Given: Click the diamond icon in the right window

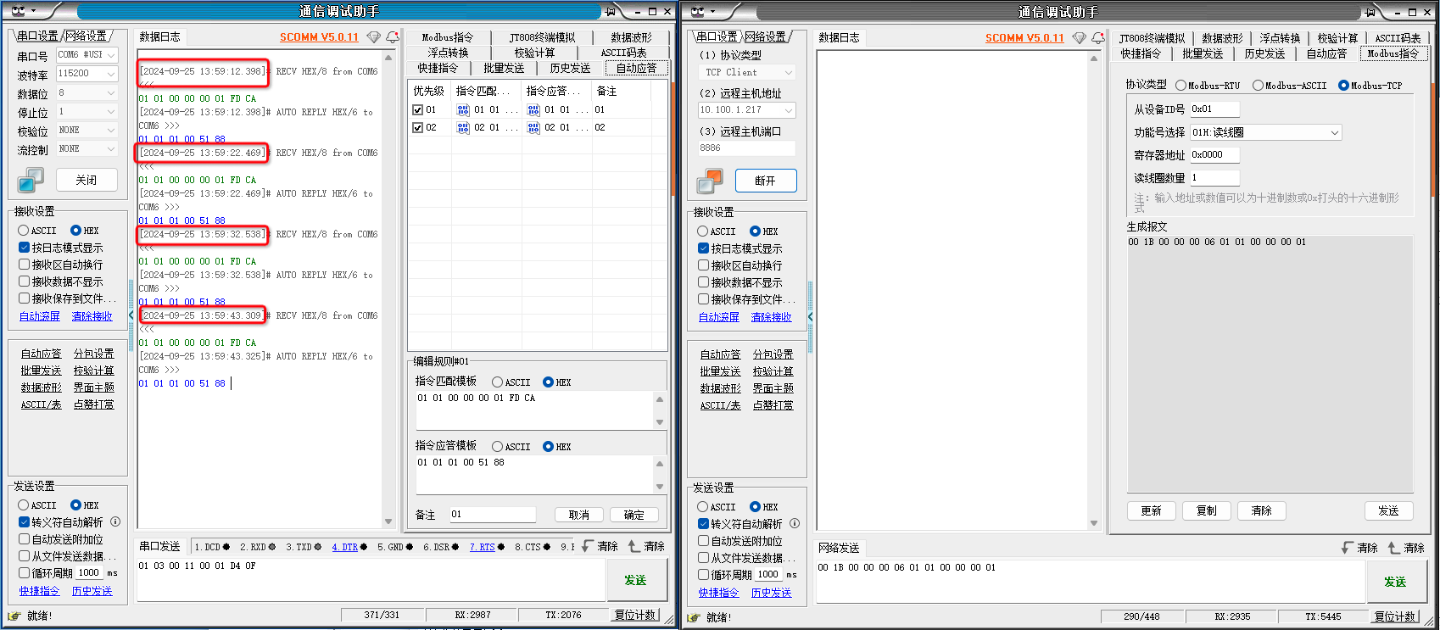Looking at the screenshot, I should 1079,38.
